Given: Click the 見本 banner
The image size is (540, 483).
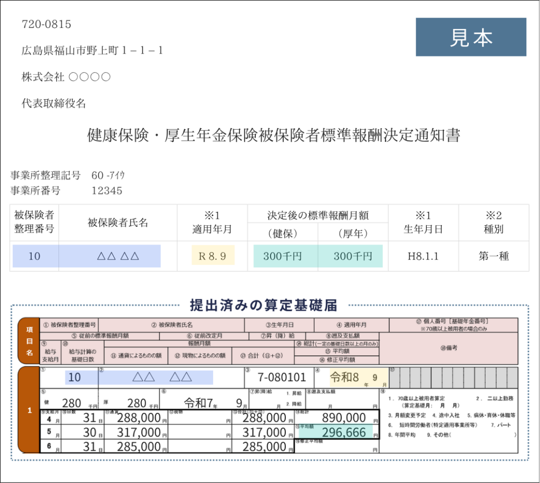Looking at the screenshot, I should 471,37.
